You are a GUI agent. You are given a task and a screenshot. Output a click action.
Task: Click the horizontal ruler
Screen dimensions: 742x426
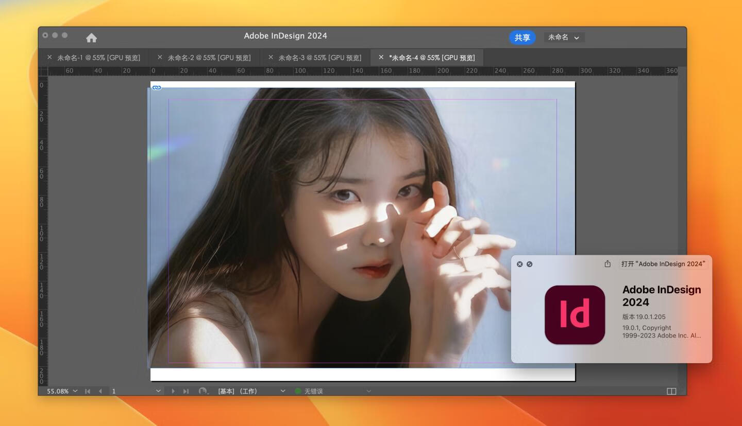pyautogui.click(x=363, y=71)
